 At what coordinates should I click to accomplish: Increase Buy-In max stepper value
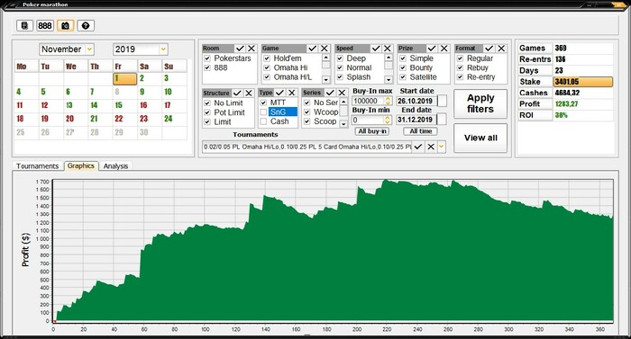coord(388,98)
